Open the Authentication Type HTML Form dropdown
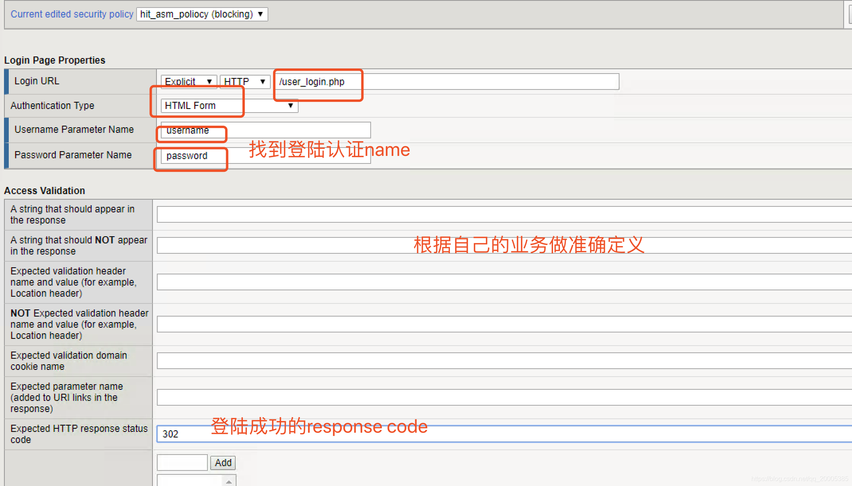Viewport: 852px width, 486px height. pyautogui.click(x=229, y=106)
